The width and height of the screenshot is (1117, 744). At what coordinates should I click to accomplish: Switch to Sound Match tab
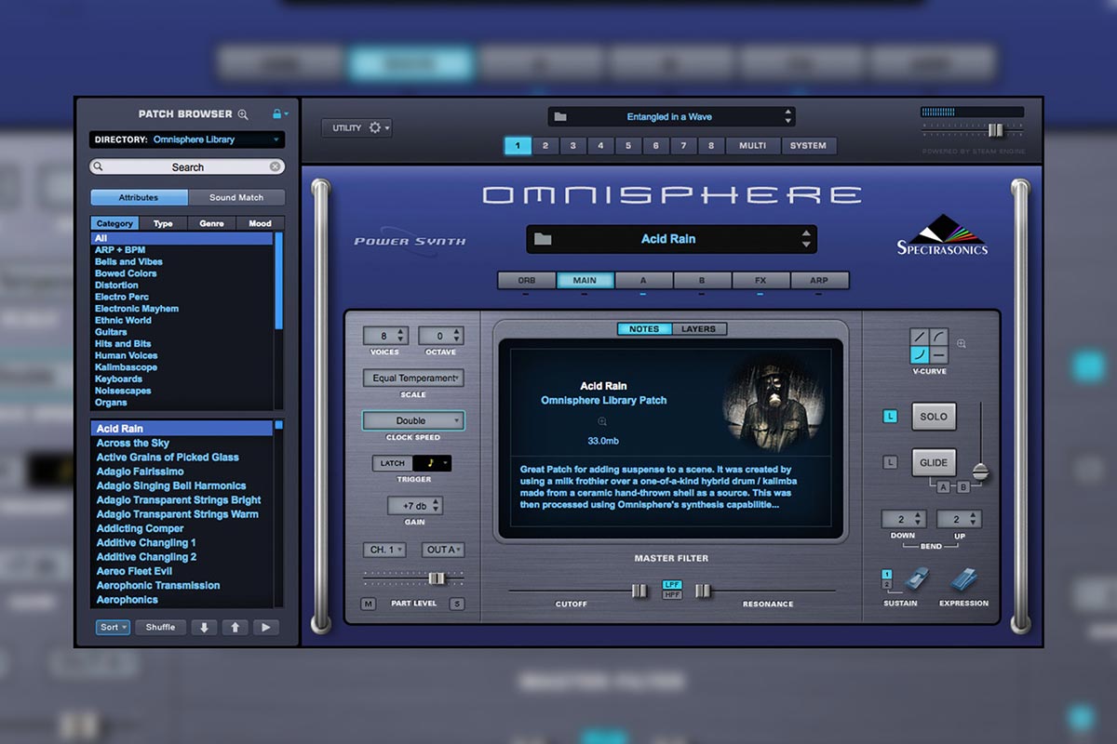tap(236, 197)
